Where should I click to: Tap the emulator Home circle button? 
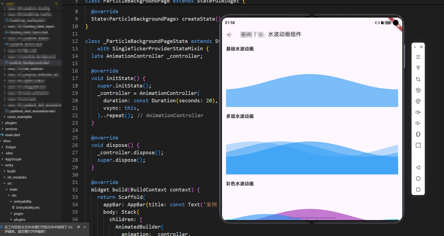click(x=418, y=179)
